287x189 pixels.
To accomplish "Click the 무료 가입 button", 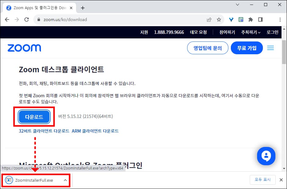I will [247, 48].
